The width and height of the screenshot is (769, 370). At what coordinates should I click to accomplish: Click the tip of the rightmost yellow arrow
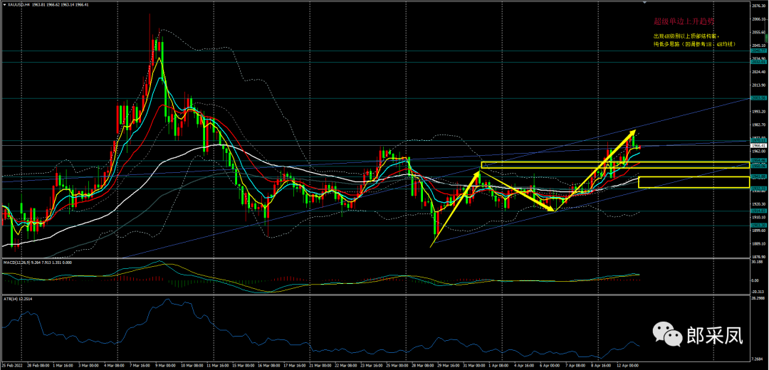[x=637, y=131]
